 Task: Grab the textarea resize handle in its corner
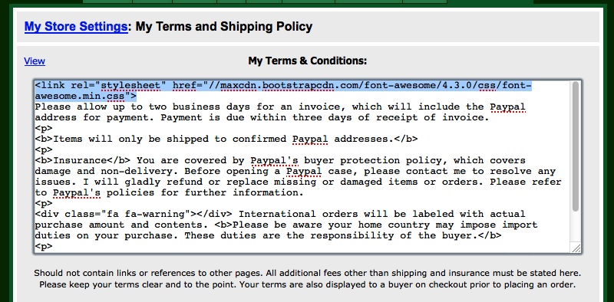coord(576,248)
